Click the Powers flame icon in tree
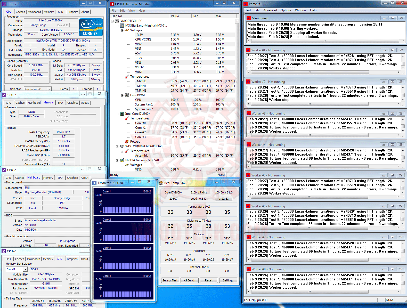Screen dimensions: 407x308 (x=127, y=142)
